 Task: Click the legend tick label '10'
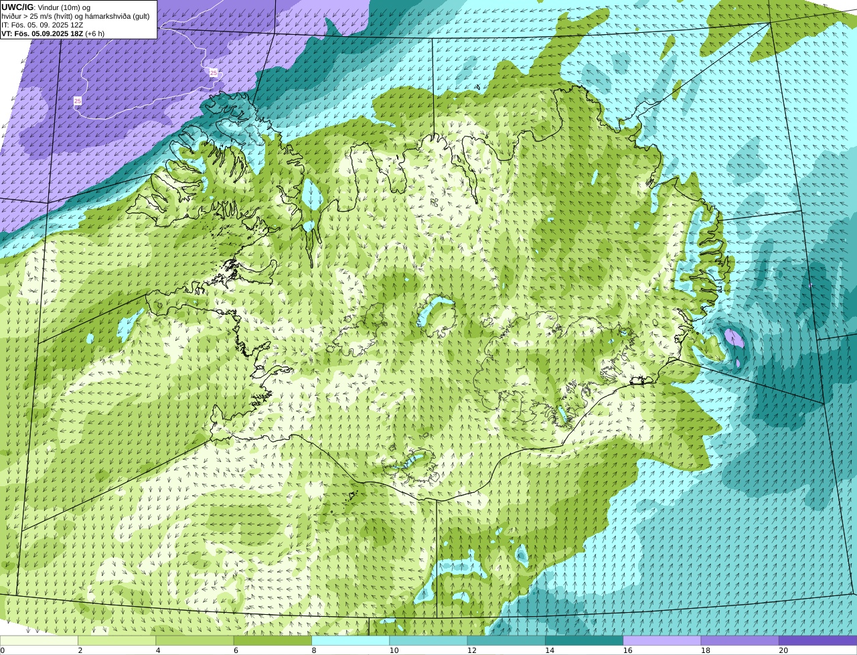tap(394, 650)
